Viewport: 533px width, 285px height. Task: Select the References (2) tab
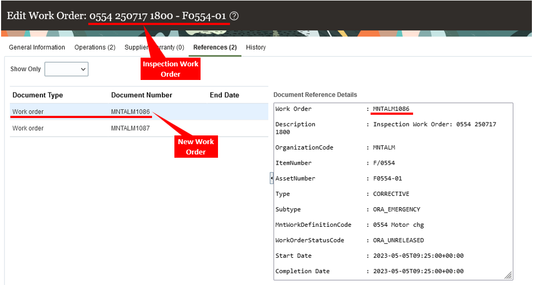pos(215,47)
